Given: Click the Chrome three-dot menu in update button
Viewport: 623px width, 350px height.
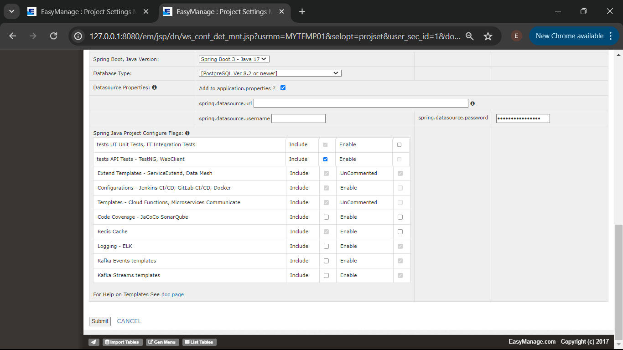Looking at the screenshot, I should tap(611, 36).
